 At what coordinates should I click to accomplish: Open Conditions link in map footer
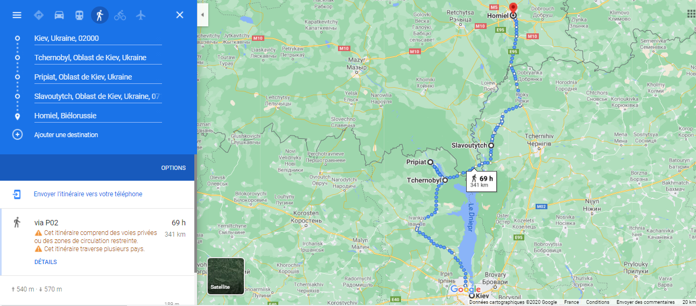[597, 302]
